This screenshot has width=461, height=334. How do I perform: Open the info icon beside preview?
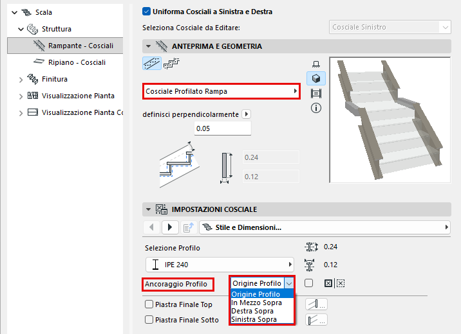(x=315, y=108)
